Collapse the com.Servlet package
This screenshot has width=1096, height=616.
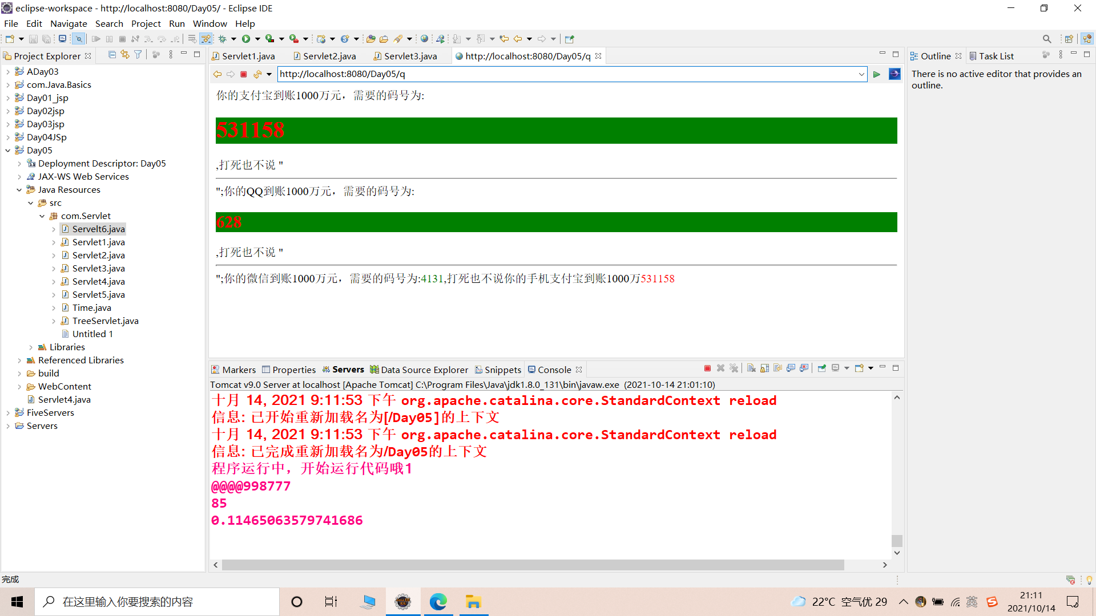[42, 216]
